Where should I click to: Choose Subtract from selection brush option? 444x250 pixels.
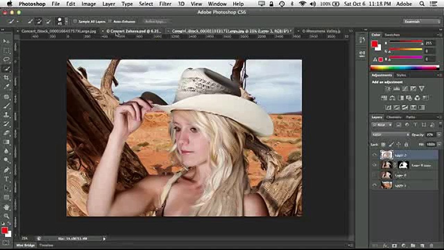point(48,22)
